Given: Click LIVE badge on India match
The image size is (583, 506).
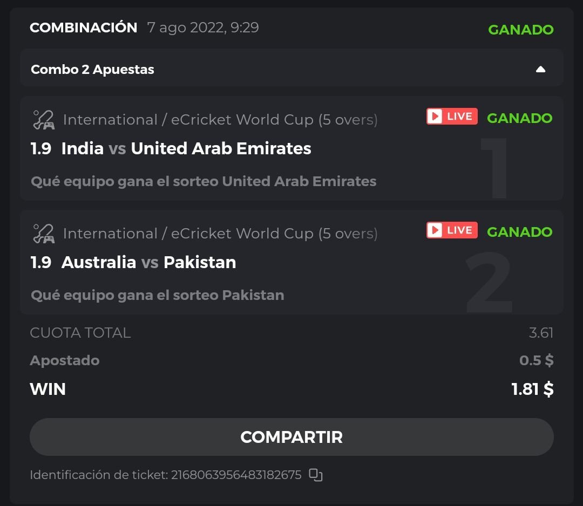Looking at the screenshot, I should click(452, 117).
